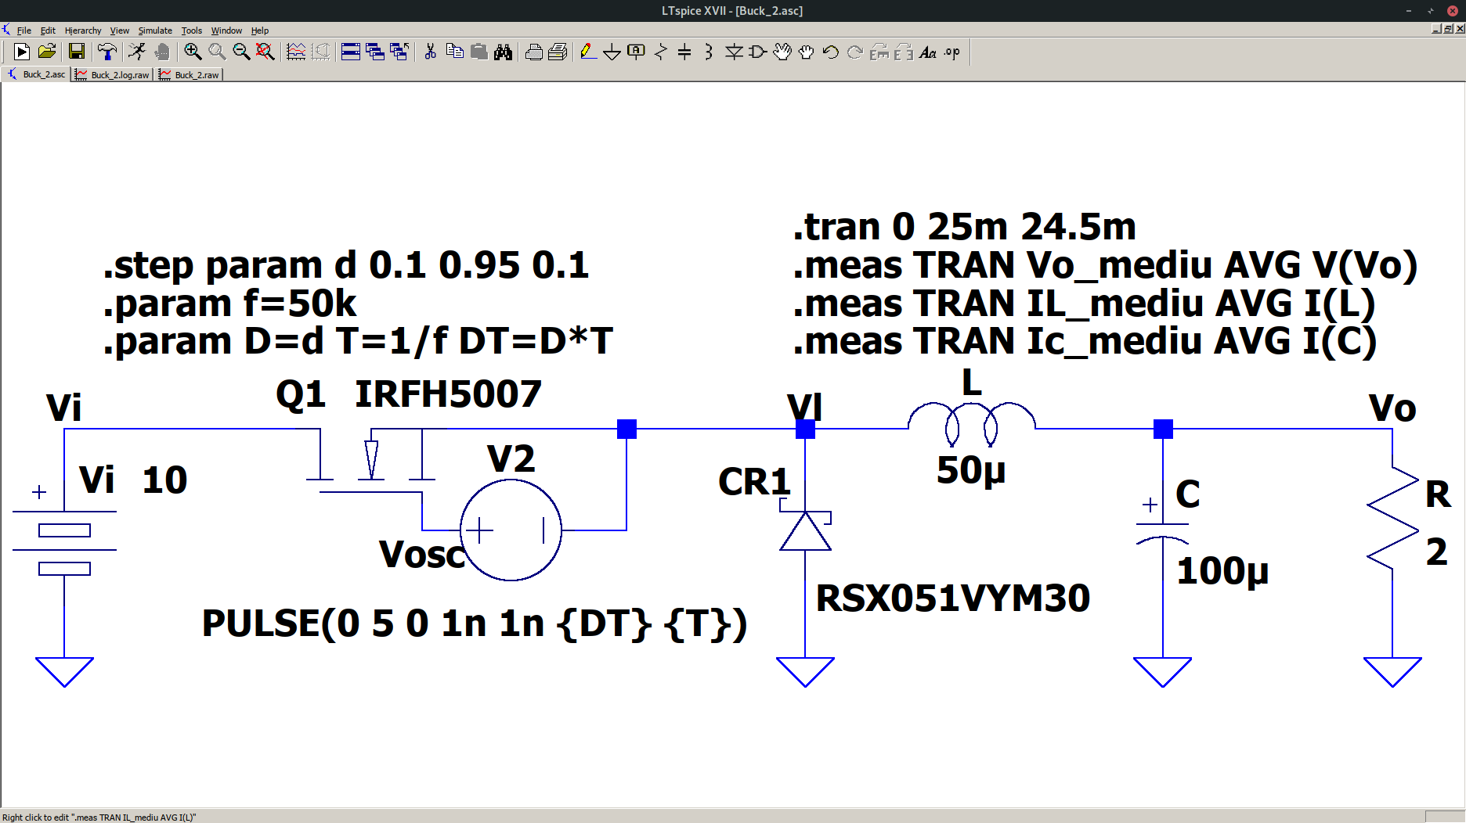Screen dimensions: 1466x823
Task: Select the Copy tool icon
Action: pyautogui.click(x=454, y=52)
